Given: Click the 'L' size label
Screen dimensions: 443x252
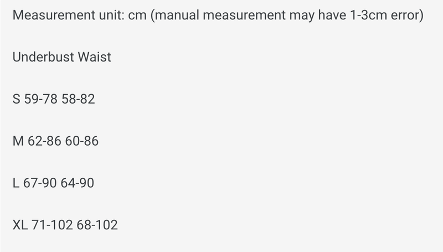Looking at the screenshot, I should click(15, 183).
